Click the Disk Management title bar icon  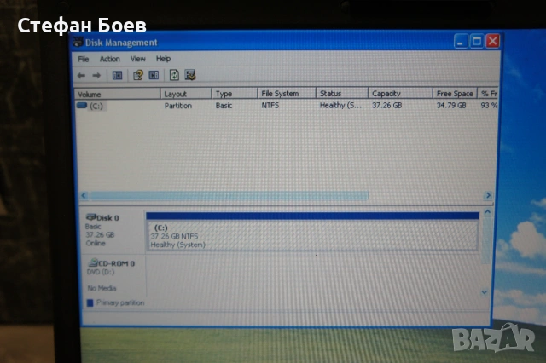(x=78, y=43)
